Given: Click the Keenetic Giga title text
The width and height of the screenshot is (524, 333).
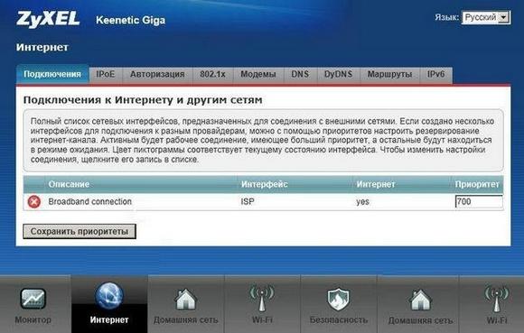Looking at the screenshot, I should coord(131,20).
